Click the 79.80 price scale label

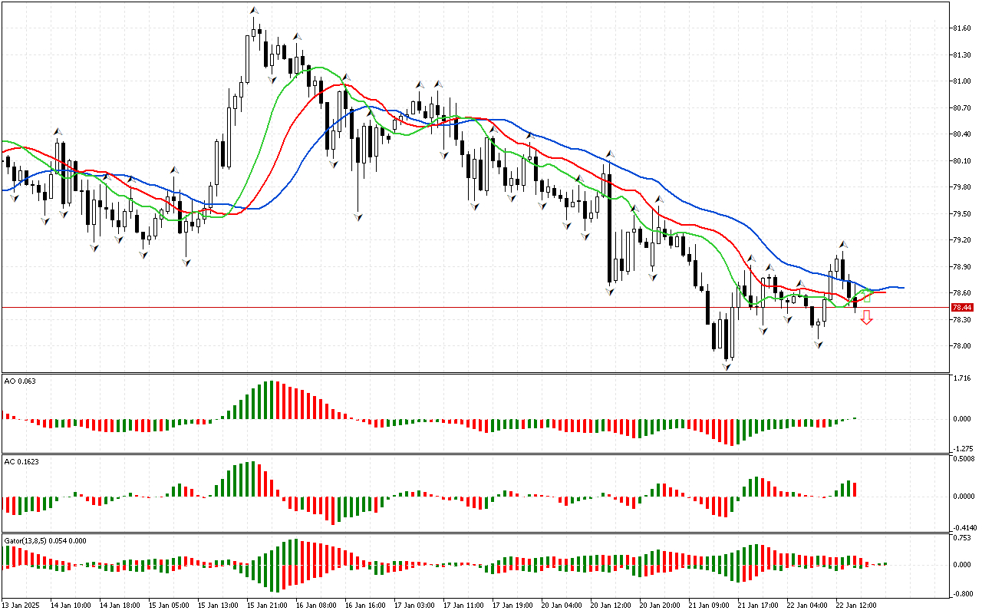[x=963, y=187]
